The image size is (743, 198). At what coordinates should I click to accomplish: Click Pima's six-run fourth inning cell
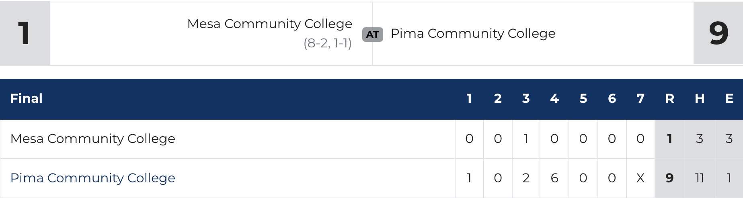point(554,178)
